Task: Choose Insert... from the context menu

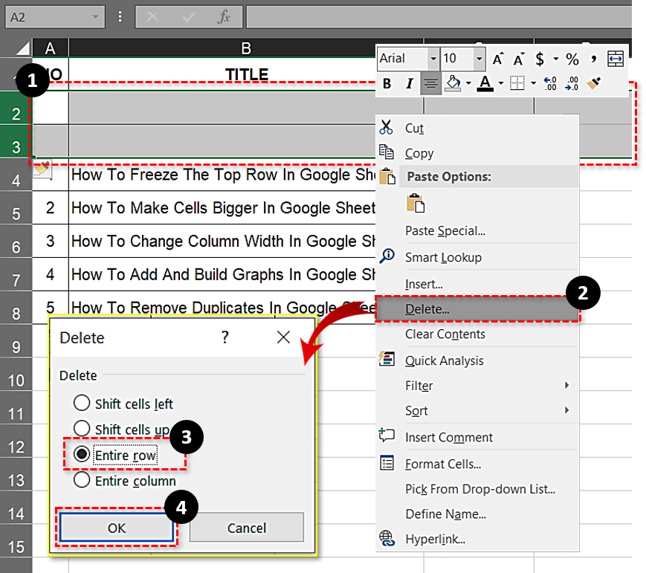Action: 477,284
